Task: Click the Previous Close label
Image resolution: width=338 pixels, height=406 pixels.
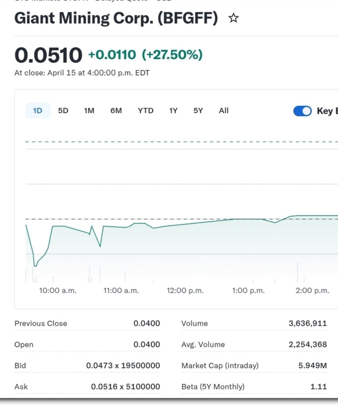Action: point(41,323)
